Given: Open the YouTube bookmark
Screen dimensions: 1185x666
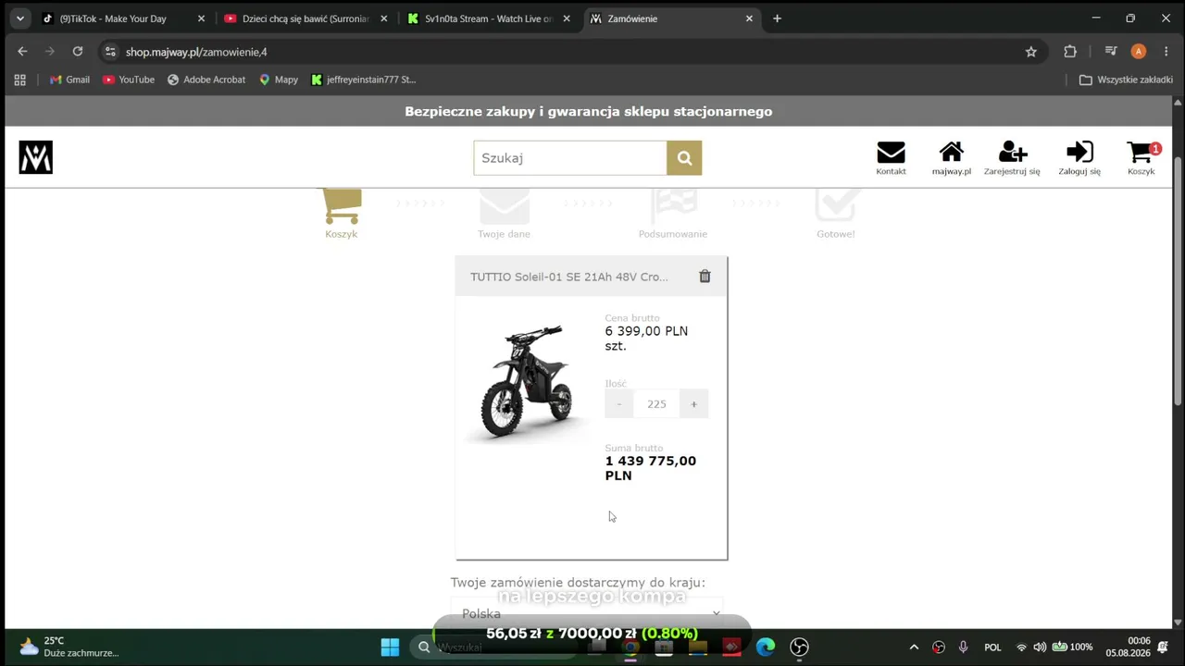Looking at the screenshot, I should coord(129,80).
